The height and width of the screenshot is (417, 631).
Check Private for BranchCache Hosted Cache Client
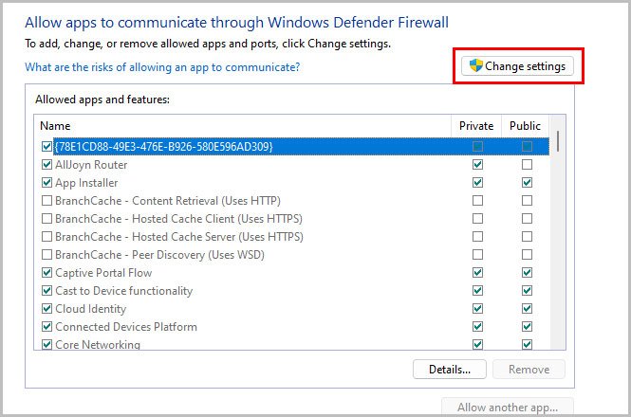[x=477, y=218]
